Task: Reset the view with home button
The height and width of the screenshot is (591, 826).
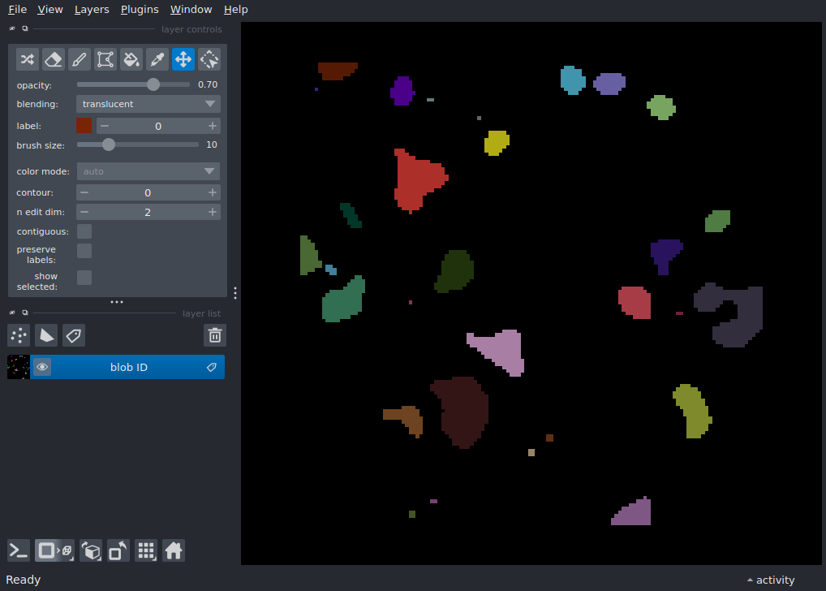Action: pyautogui.click(x=174, y=550)
